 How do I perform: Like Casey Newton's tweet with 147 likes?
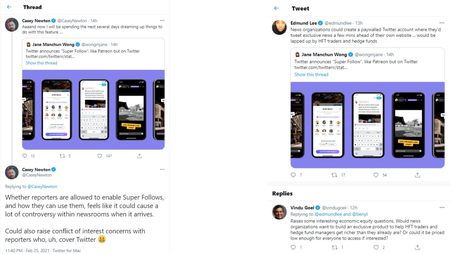point(100,156)
